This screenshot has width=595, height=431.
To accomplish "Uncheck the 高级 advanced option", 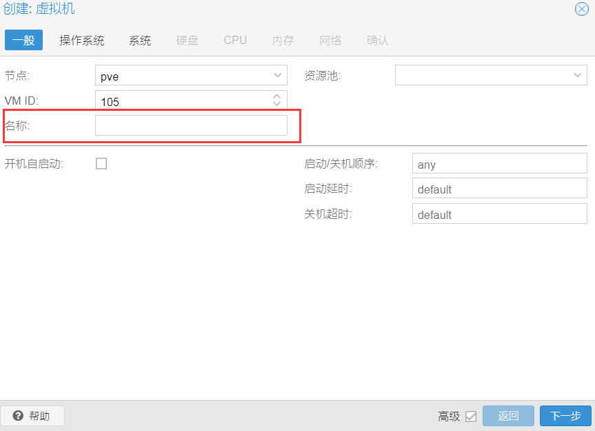I will point(471,416).
